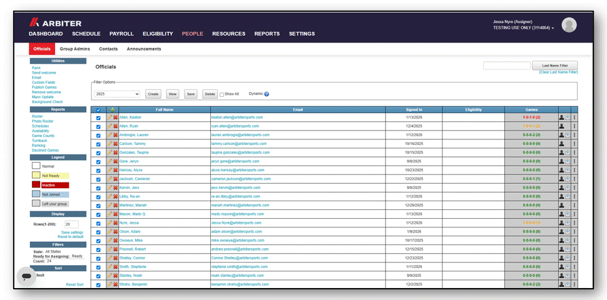Click the mail icon in Ambrogio, Lauren row
Viewport: 607px width, 300px height.
568,135
